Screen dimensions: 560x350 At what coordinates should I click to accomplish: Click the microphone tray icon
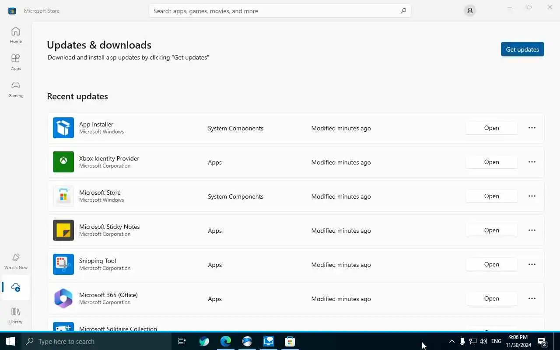point(462,341)
